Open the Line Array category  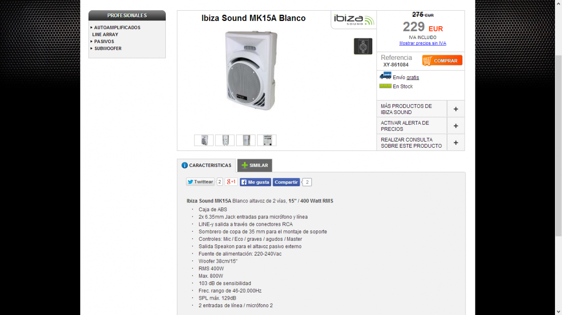105,35
